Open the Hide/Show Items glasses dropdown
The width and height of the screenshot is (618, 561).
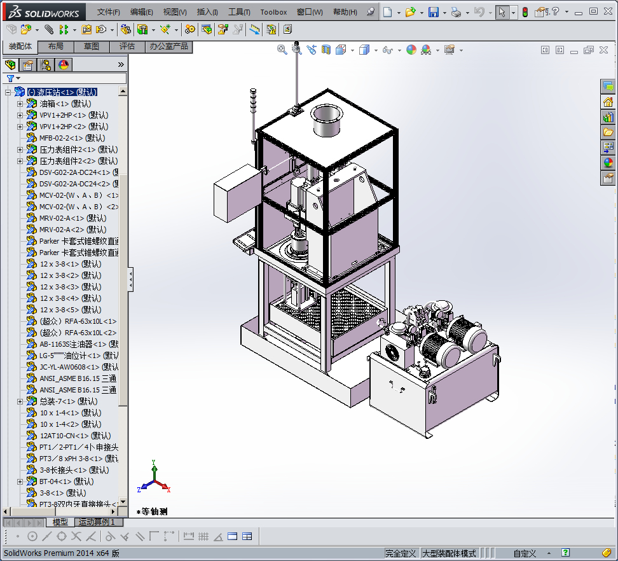point(399,50)
